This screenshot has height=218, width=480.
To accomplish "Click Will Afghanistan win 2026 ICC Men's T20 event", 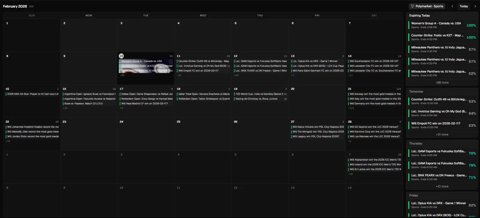I will coord(375,160).
